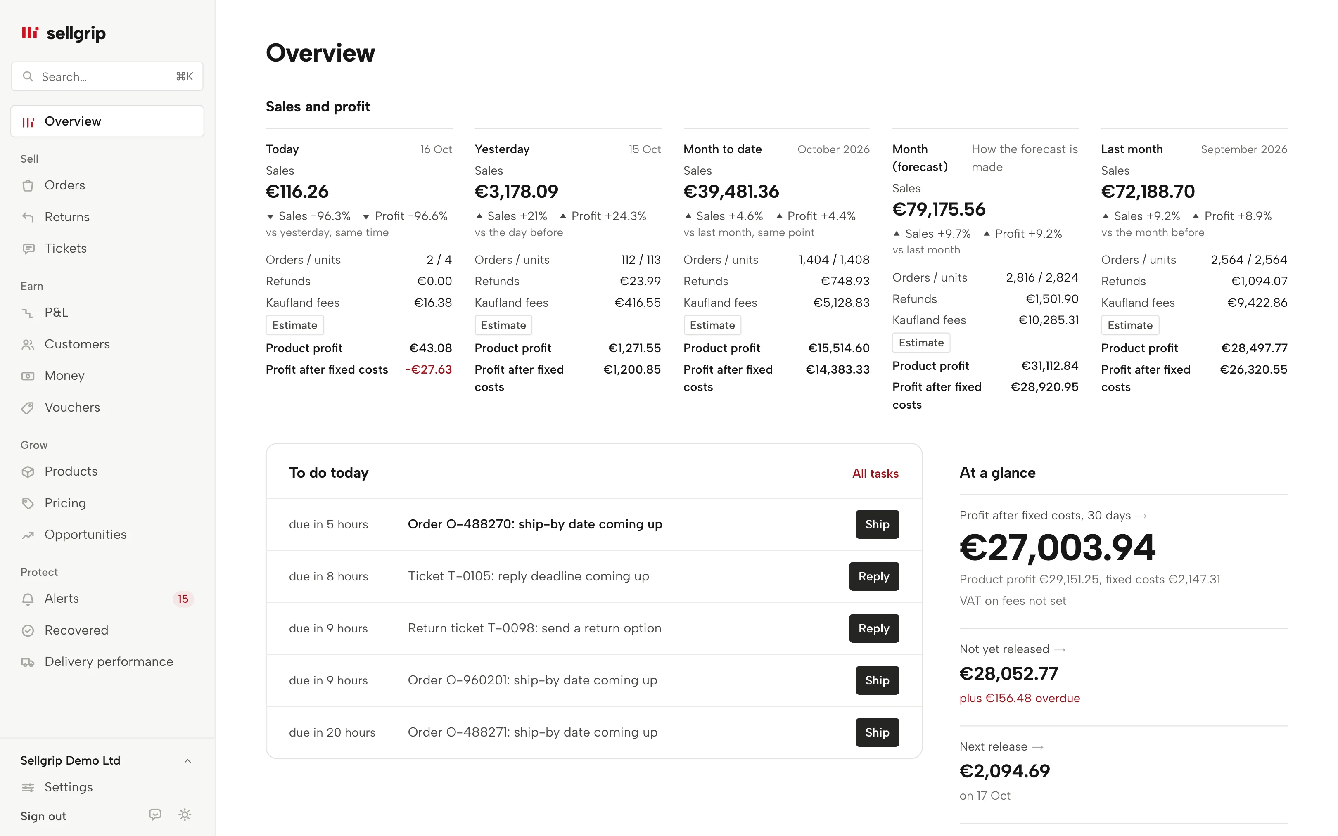Open the Not yet released link

(1012, 649)
